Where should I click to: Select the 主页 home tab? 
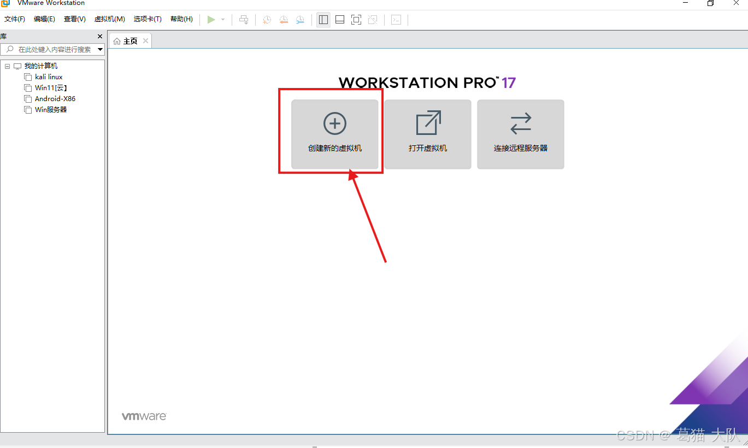coord(131,41)
